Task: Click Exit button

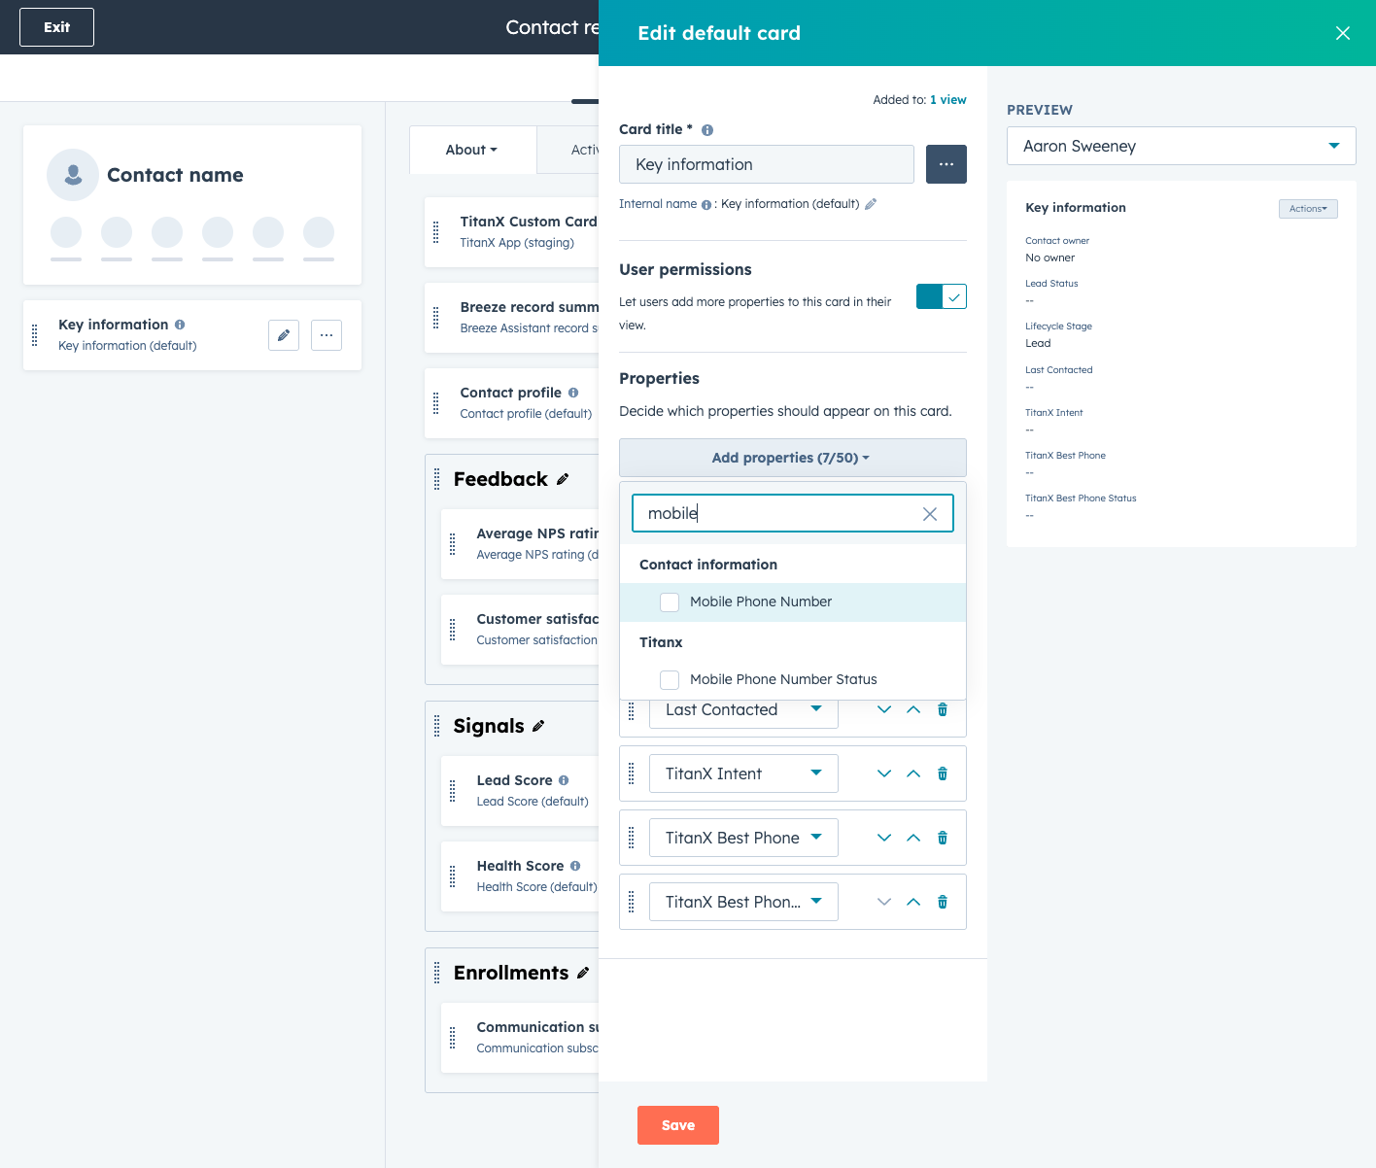Action: pyautogui.click(x=56, y=27)
